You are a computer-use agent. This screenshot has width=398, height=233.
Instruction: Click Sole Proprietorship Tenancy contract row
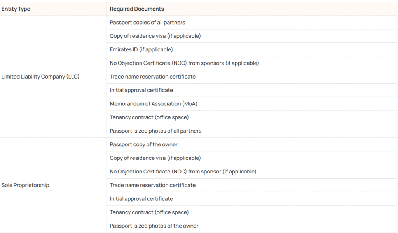252,212
